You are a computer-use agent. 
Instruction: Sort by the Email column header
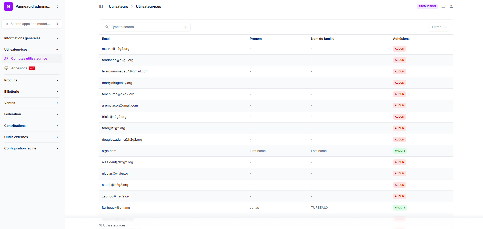coord(106,39)
